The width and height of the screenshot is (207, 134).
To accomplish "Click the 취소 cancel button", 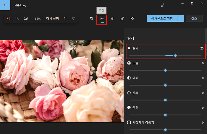I will coord(194,19).
